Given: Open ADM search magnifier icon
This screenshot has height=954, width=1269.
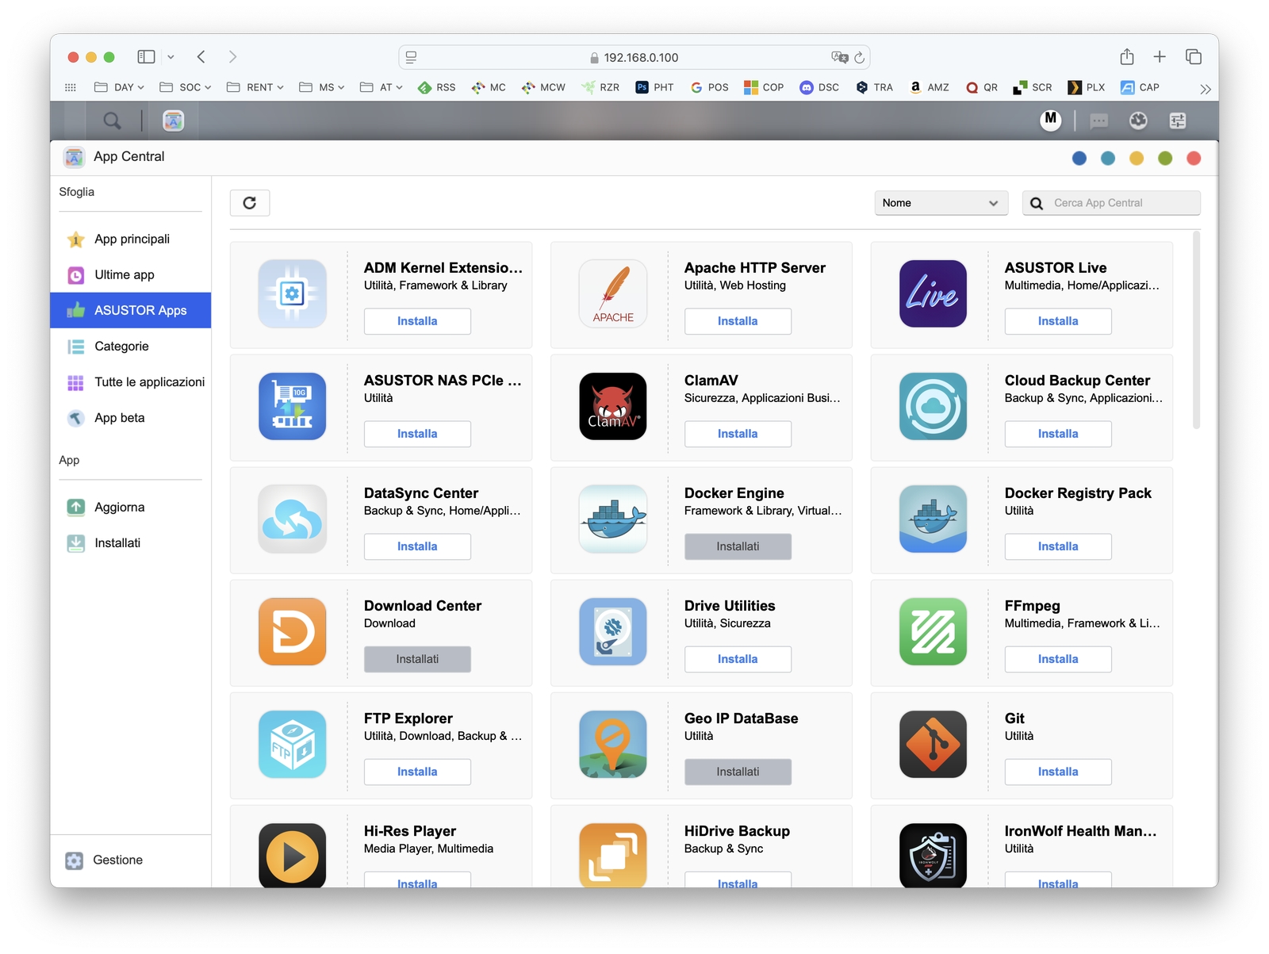Looking at the screenshot, I should [113, 121].
